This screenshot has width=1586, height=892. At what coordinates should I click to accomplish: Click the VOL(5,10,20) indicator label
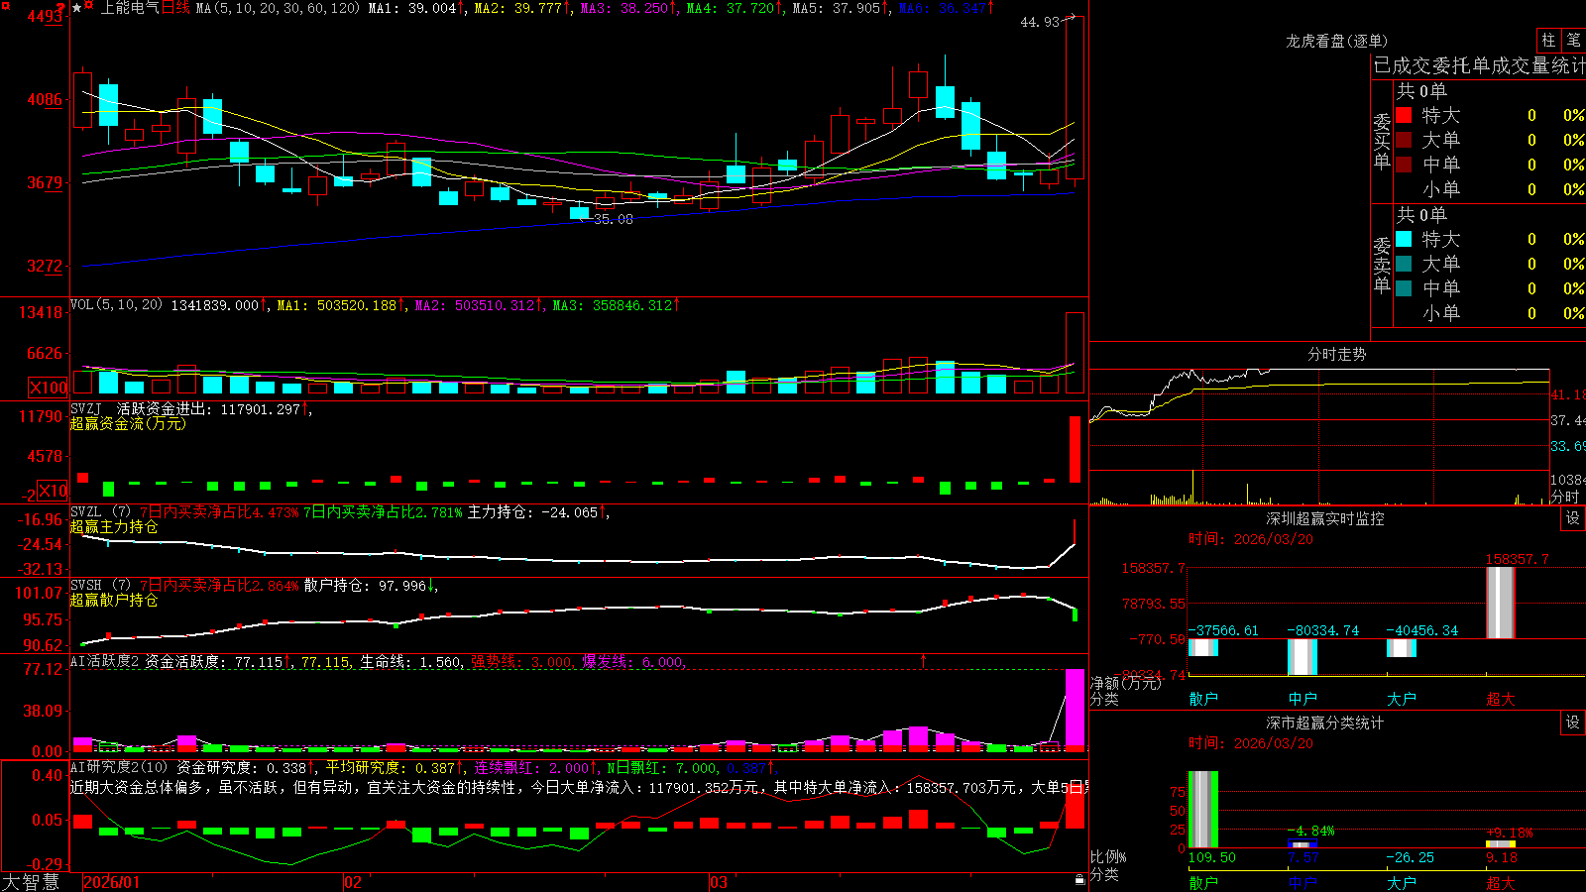116,305
